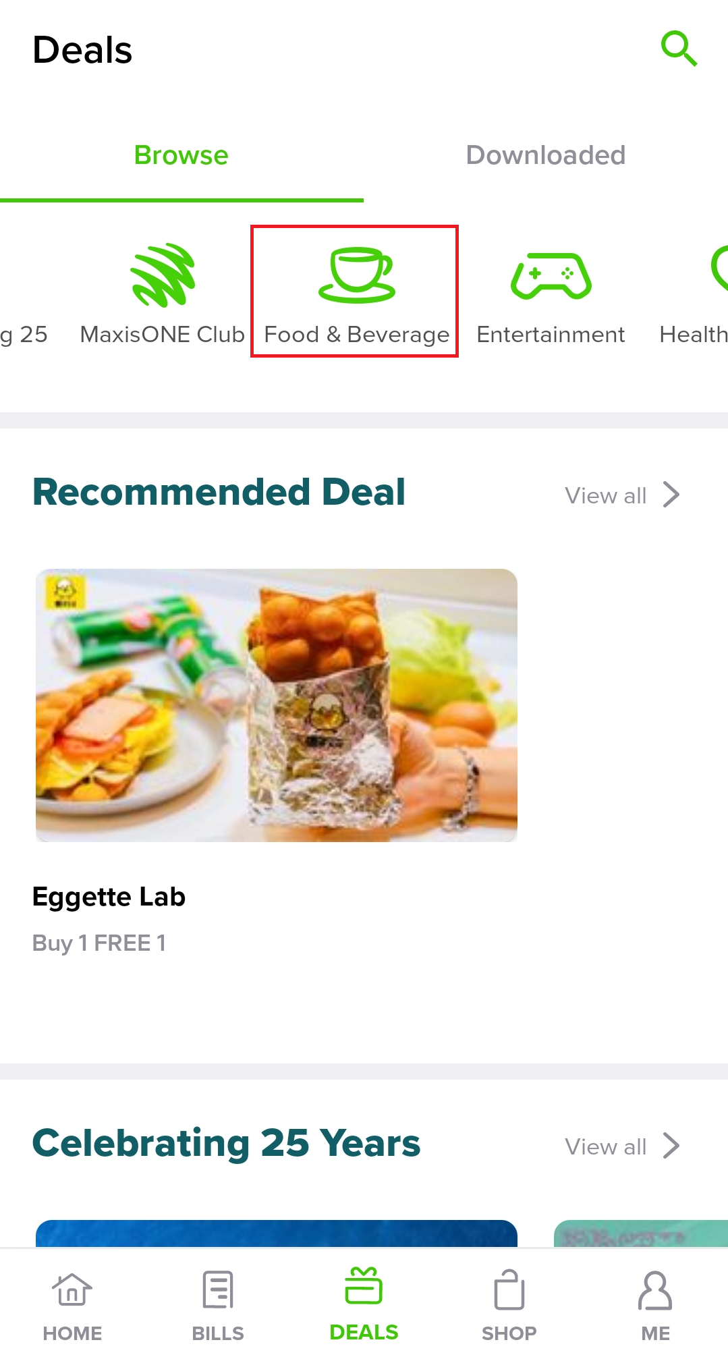Click View all for Celebrating 25 Years

(605, 1147)
